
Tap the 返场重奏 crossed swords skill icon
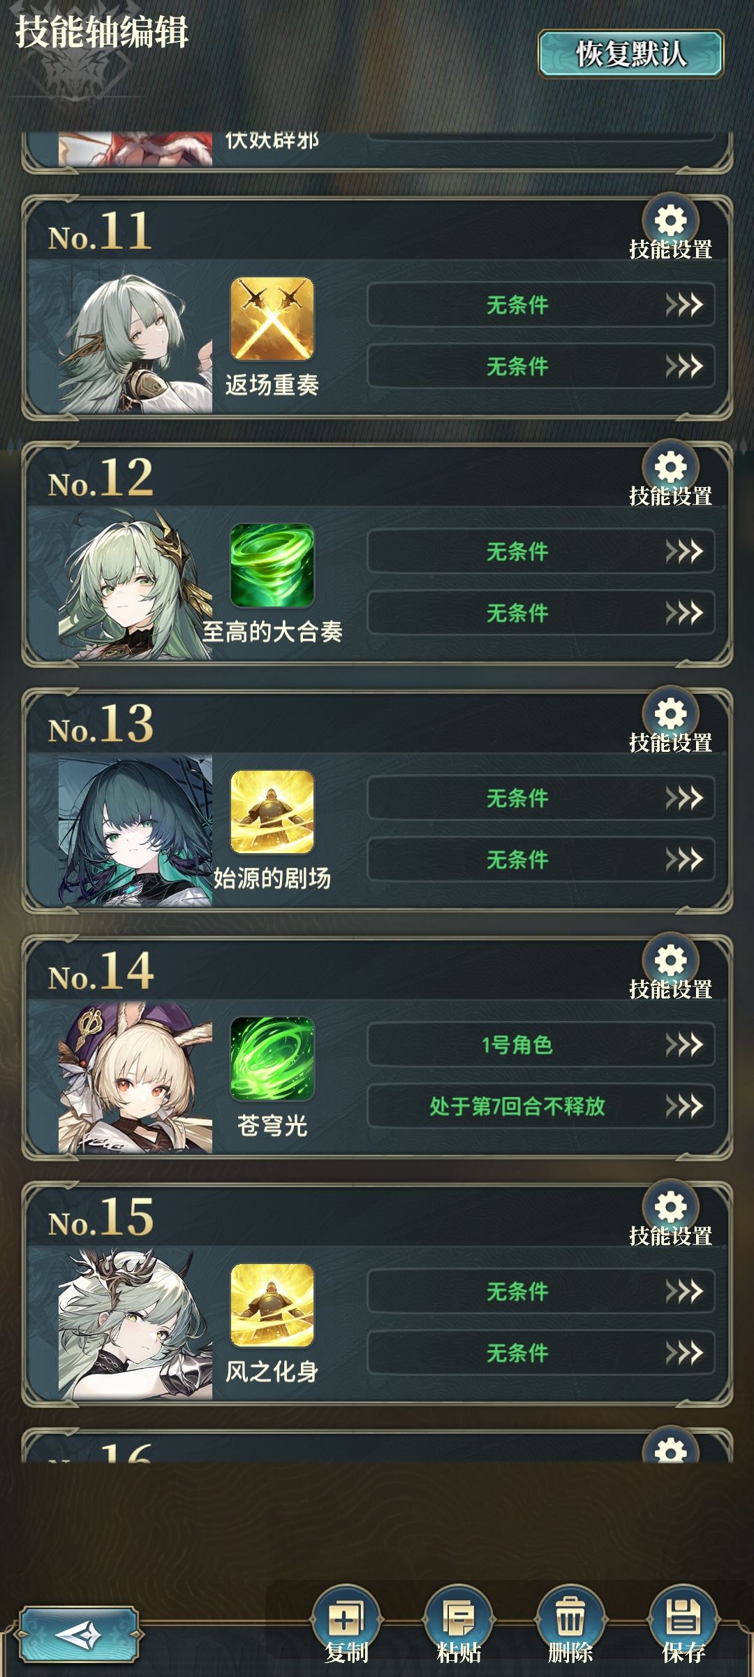click(272, 319)
